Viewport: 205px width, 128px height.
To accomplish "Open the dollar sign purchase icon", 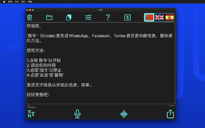I will click(x=127, y=17).
